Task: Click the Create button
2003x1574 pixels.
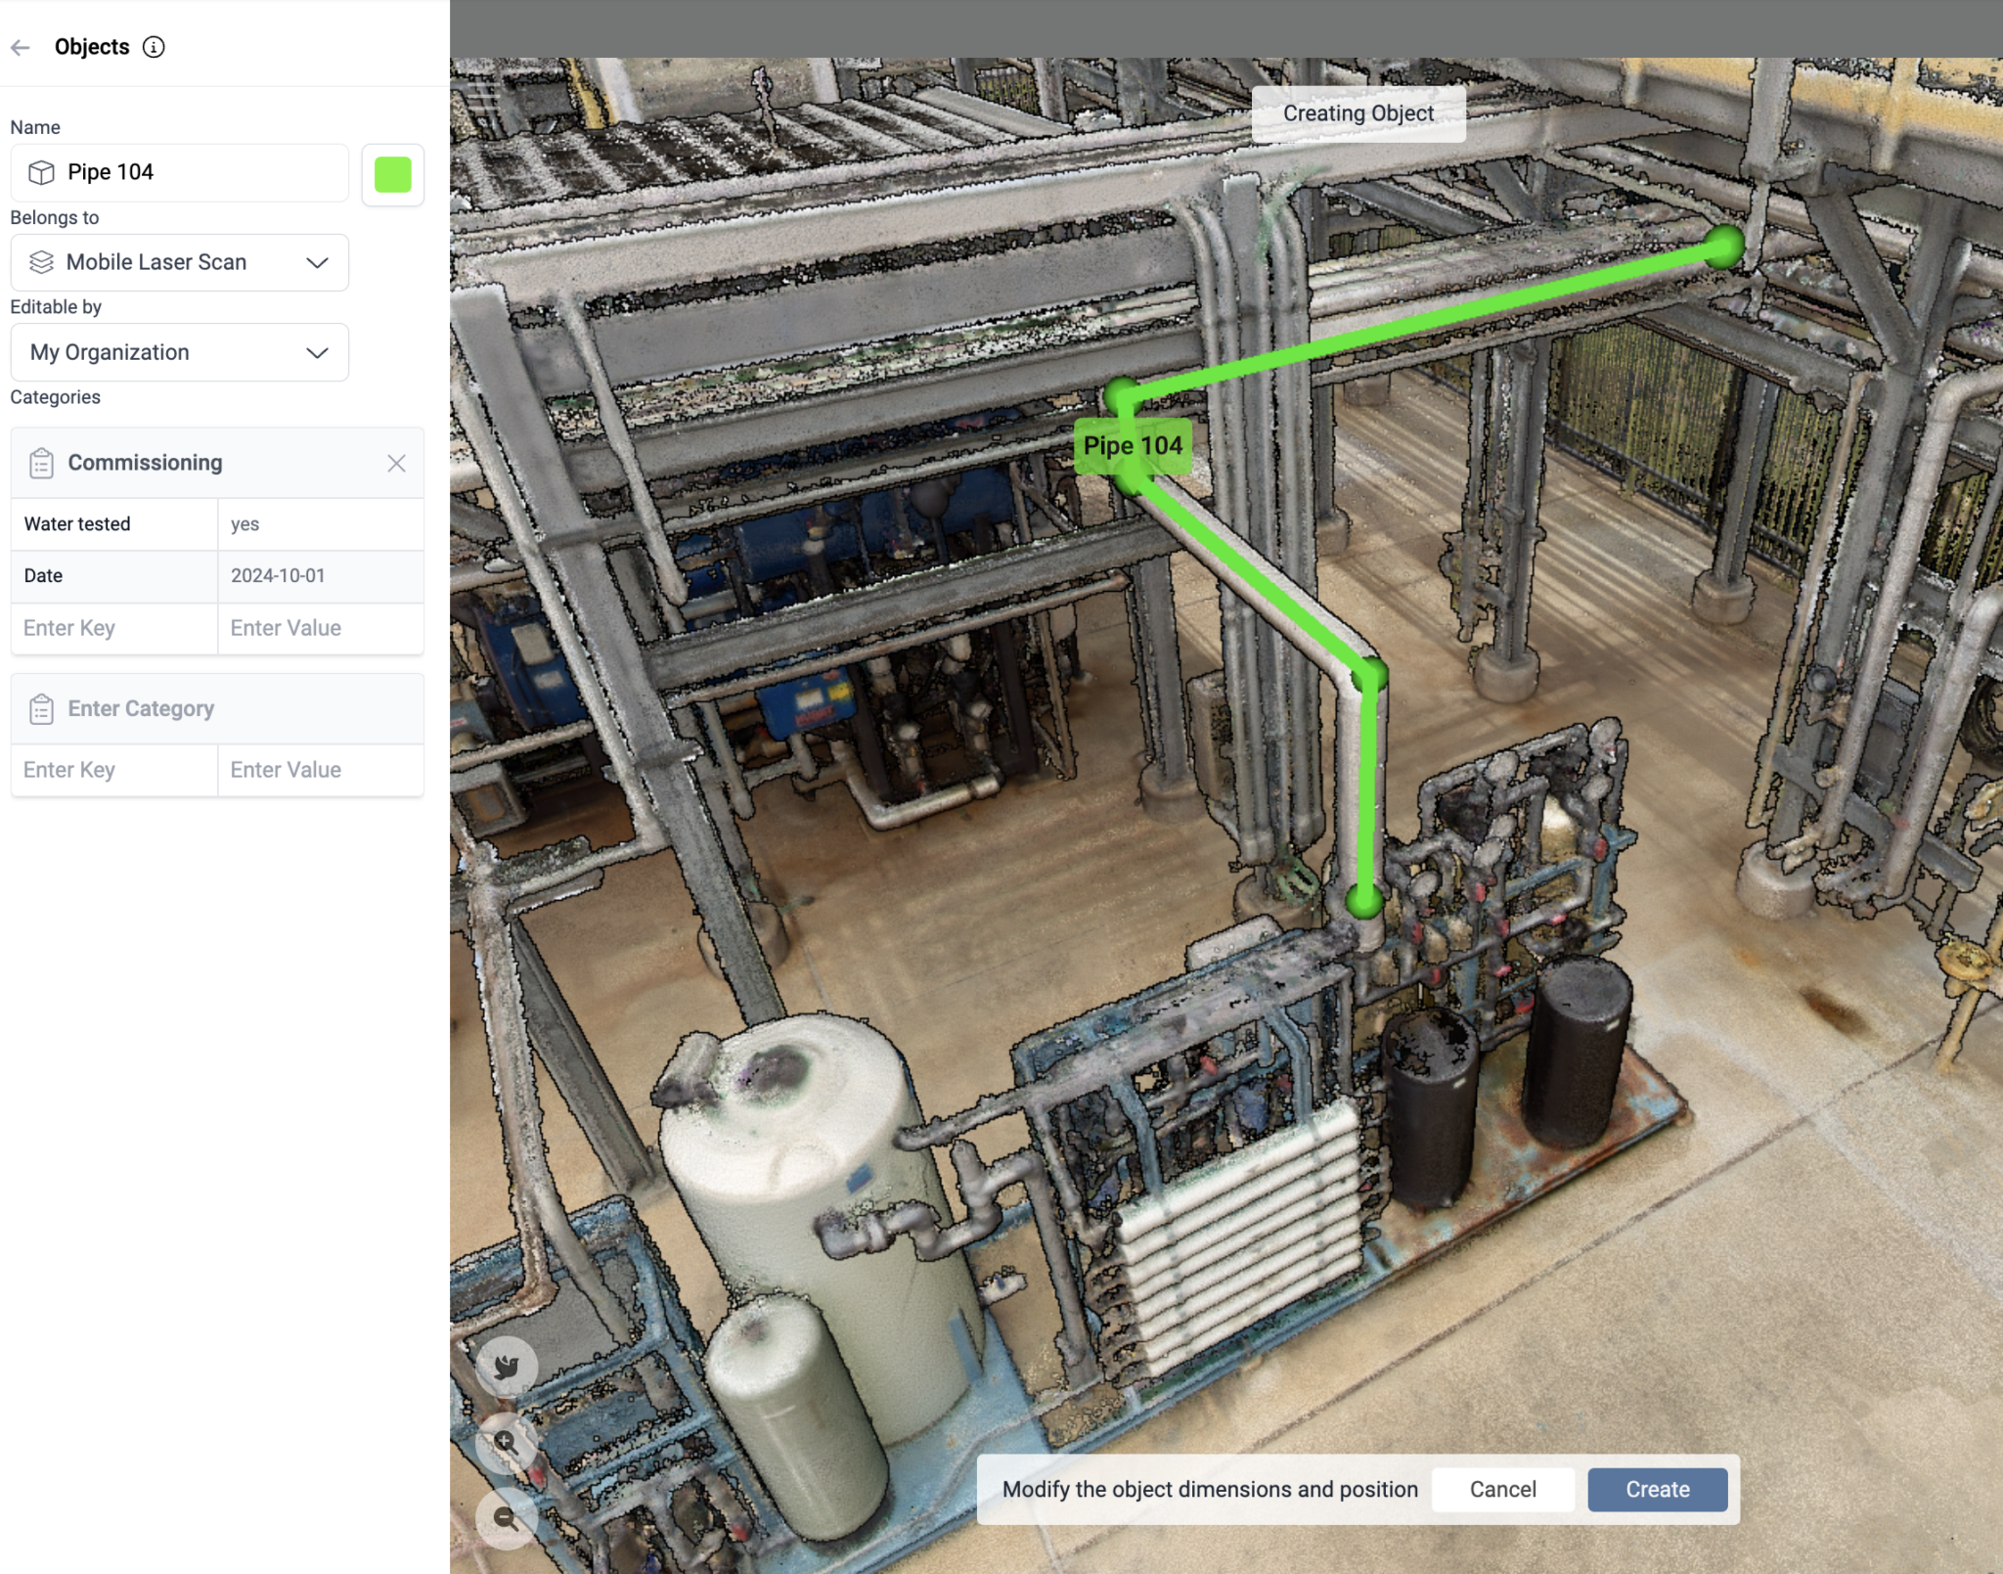Action: coord(1658,1490)
